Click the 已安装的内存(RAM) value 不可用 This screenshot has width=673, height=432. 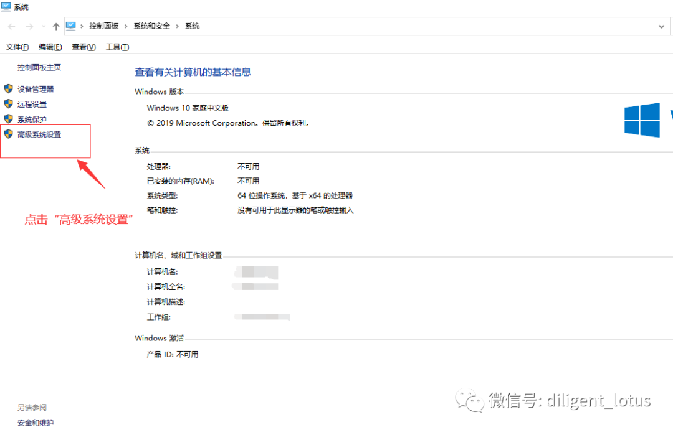point(249,181)
